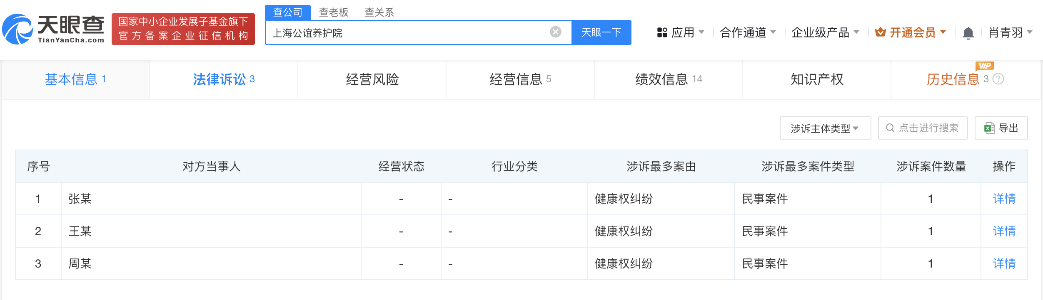Switch to the 经营风险 tab
Viewport: 1043px width, 300px height.
pyautogui.click(x=372, y=79)
